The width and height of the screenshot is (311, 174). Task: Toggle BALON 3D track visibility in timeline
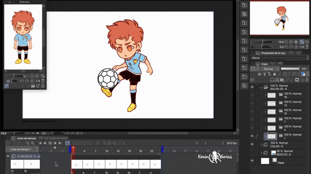(x=8, y=156)
